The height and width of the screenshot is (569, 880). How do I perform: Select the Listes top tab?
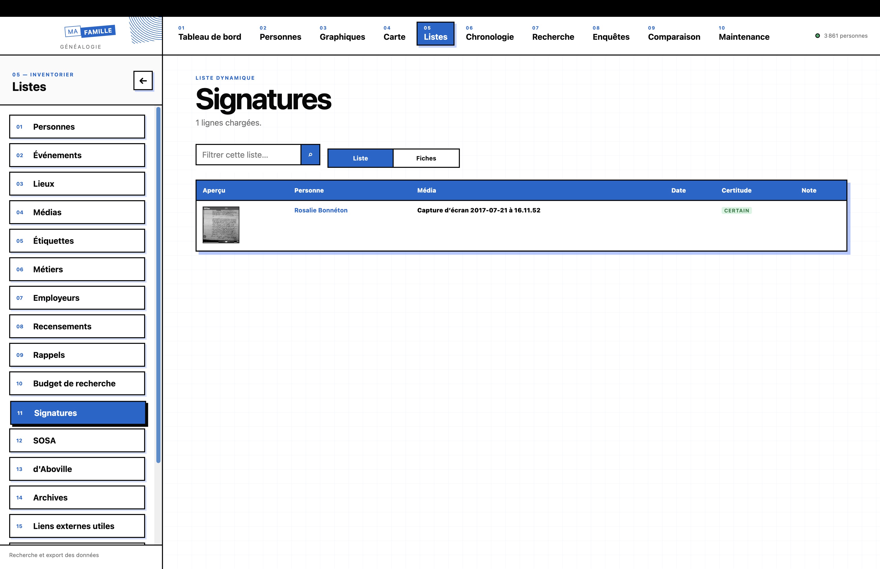pos(435,34)
